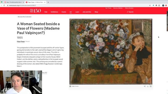Viewport: 168px width, 94px height.
Task: Switch to the Metropolitan Museum browser tab
Action: tap(14, 2)
